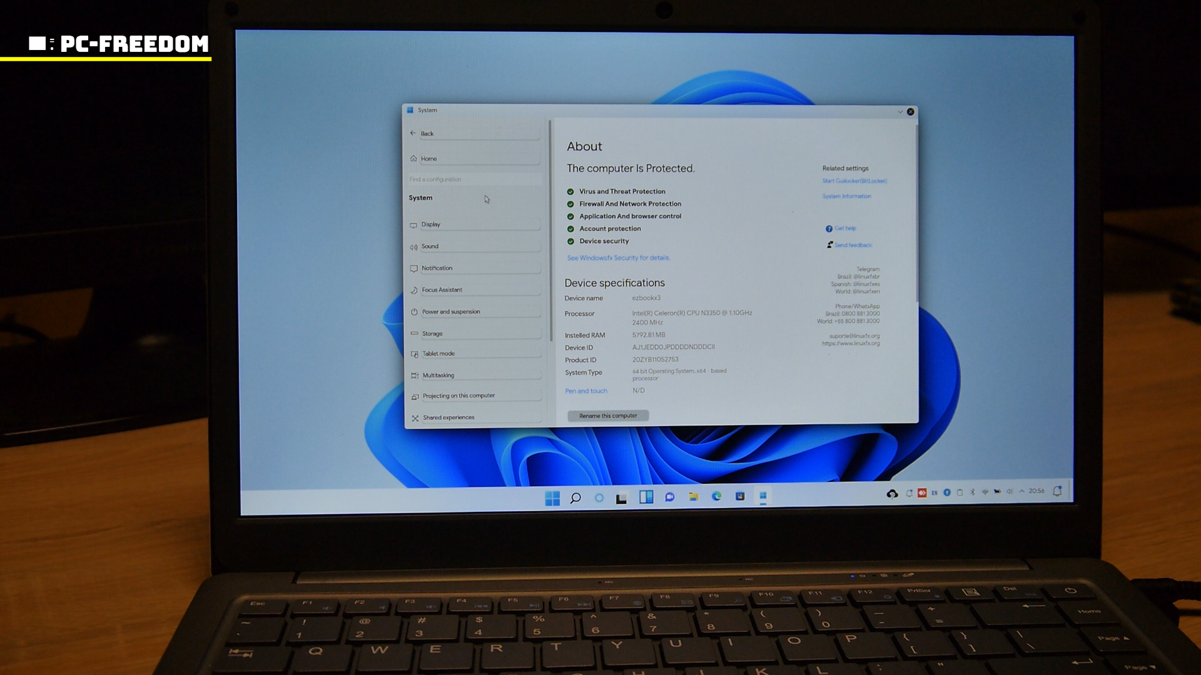This screenshot has width=1201, height=675.
Task: Select the Storage sidebar item
Action: (x=432, y=334)
